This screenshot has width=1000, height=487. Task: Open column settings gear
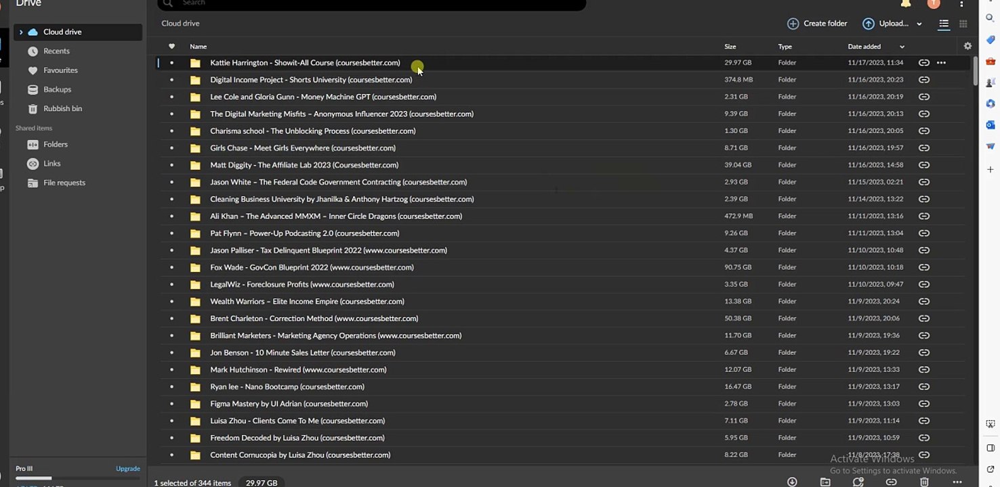point(967,46)
